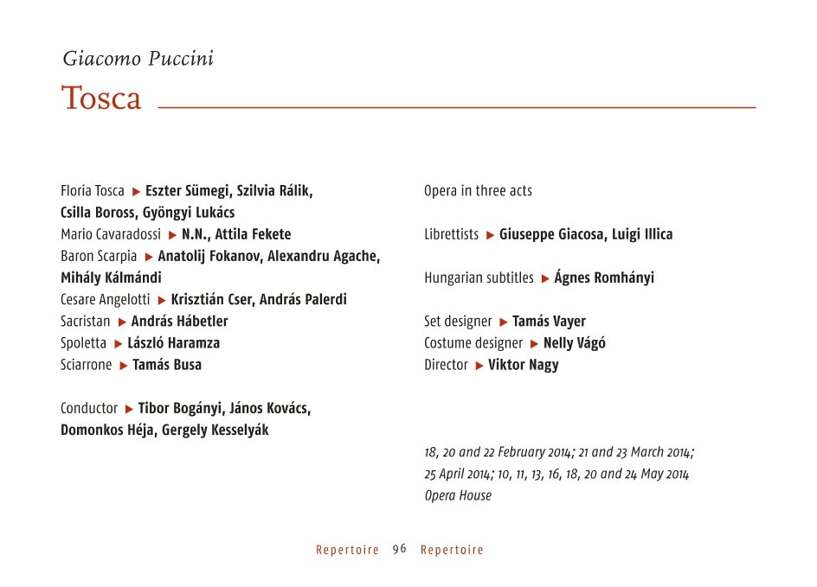
Task: Click the red arrow after Mario Cavaradossi
Action: (x=172, y=236)
